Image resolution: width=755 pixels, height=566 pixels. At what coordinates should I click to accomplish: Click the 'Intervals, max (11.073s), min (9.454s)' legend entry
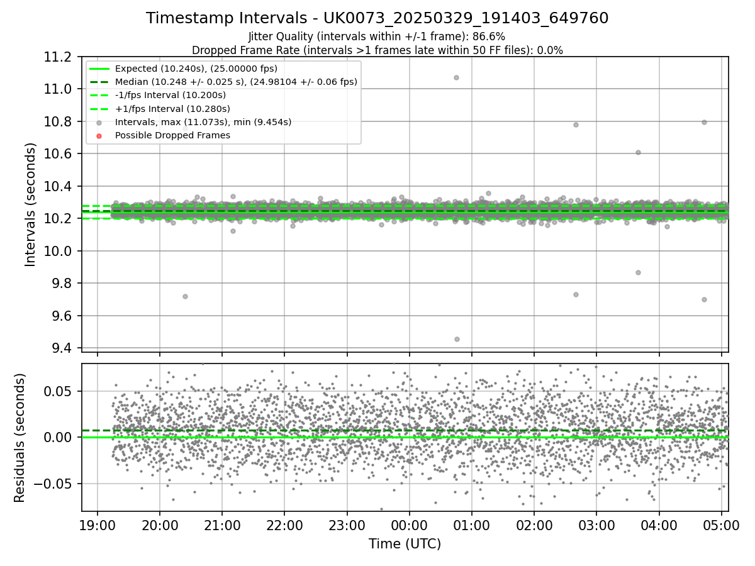203,122
